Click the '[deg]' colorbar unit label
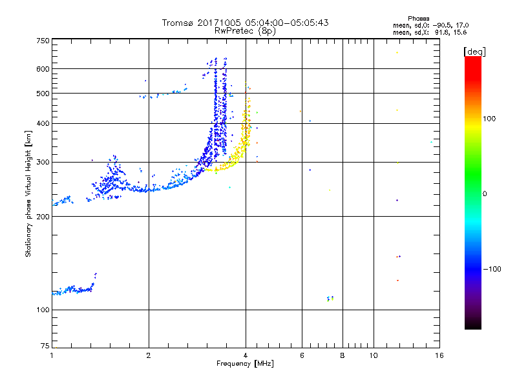 (x=474, y=52)
